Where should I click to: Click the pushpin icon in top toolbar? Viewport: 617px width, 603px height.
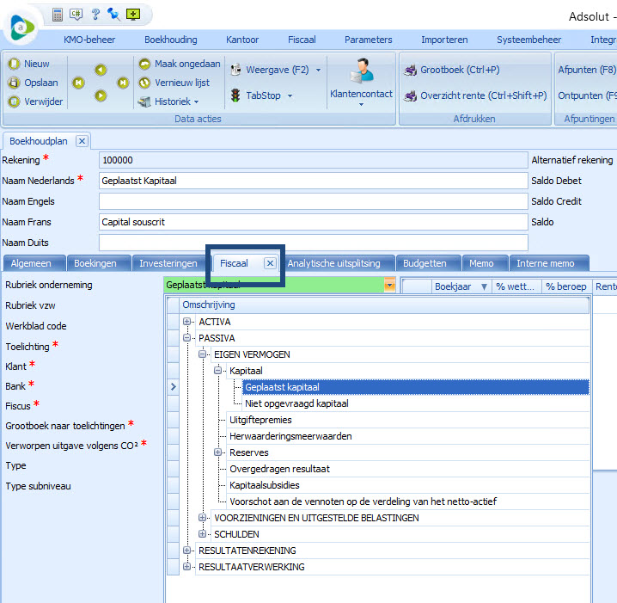(113, 15)
